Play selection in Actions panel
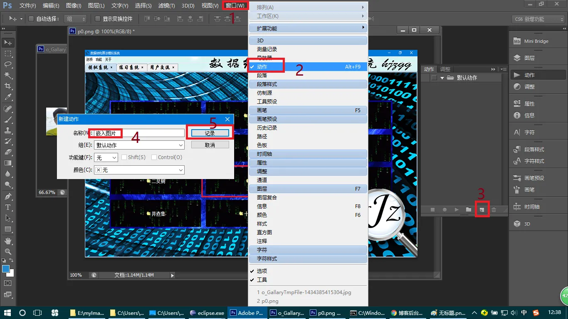 tap(457, 210)
